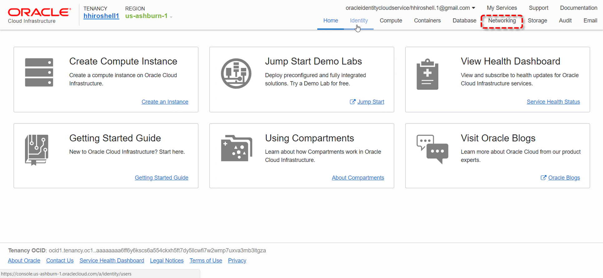
Task: Click the View Health Dashboard heading
Action: click(x=511, y=61)
